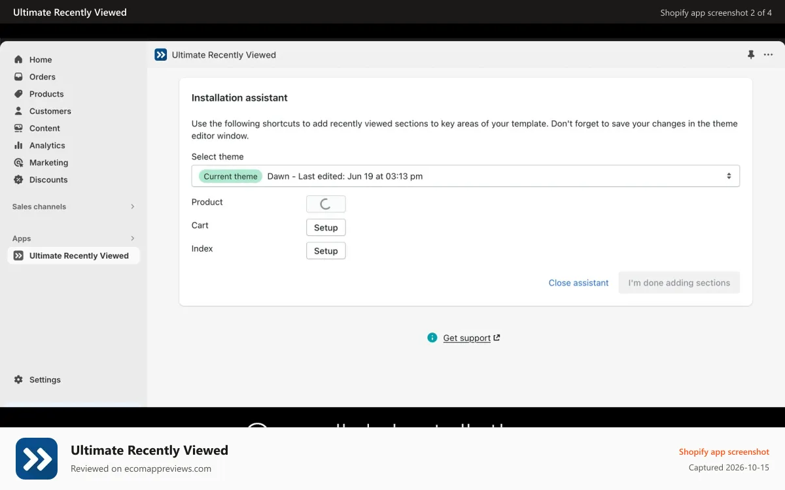The width and height of the screenshot is (785, 490).
Task: Click the loading Product setup button
Action: click(x=326, y=204)
